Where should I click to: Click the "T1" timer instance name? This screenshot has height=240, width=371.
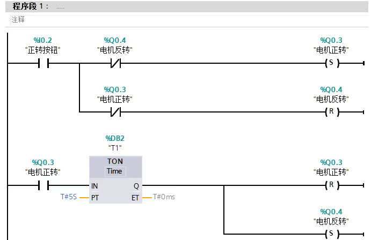pyautogui.click(x=115, y=148)
